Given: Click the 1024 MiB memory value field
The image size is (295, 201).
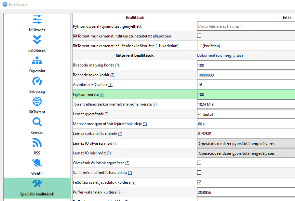Looking at the screenshot, I should pos(246,104).
